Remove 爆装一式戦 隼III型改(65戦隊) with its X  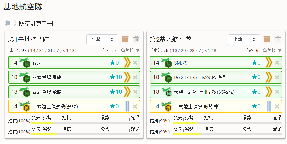point(277,92)
